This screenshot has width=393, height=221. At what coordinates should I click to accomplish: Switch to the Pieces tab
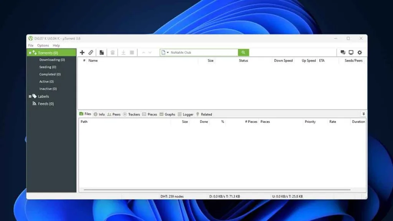(150, 114)
